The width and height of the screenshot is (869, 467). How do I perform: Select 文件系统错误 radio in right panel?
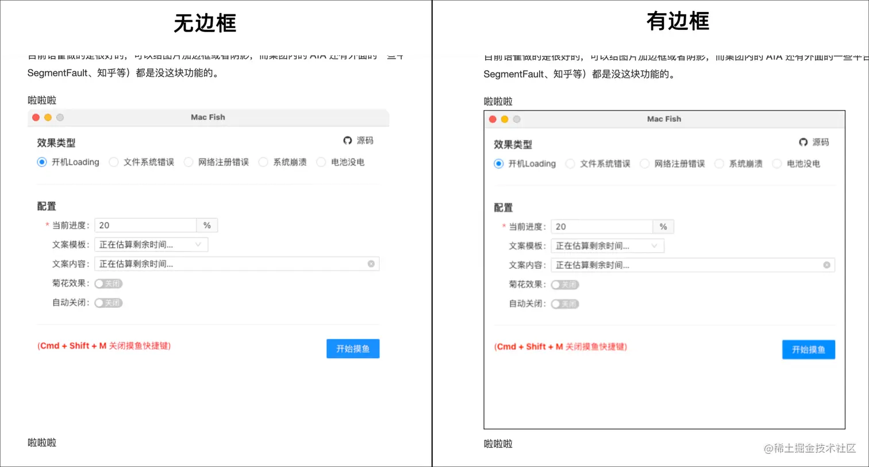point(570,164)
